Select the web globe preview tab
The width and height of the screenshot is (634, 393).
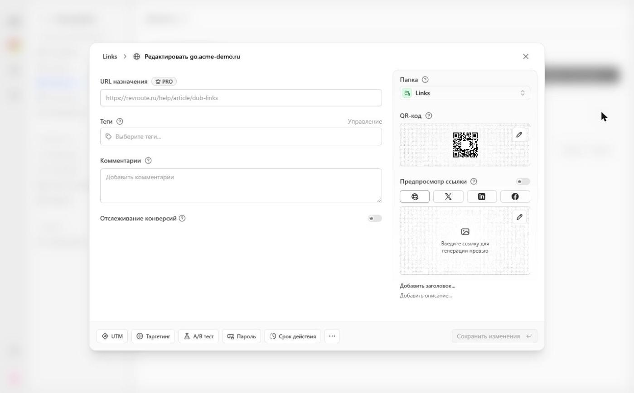coord(415,196)
